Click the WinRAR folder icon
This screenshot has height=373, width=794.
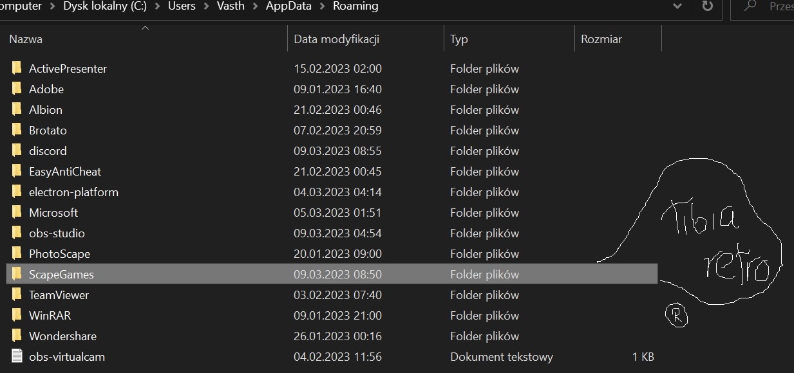click(17, 315)
